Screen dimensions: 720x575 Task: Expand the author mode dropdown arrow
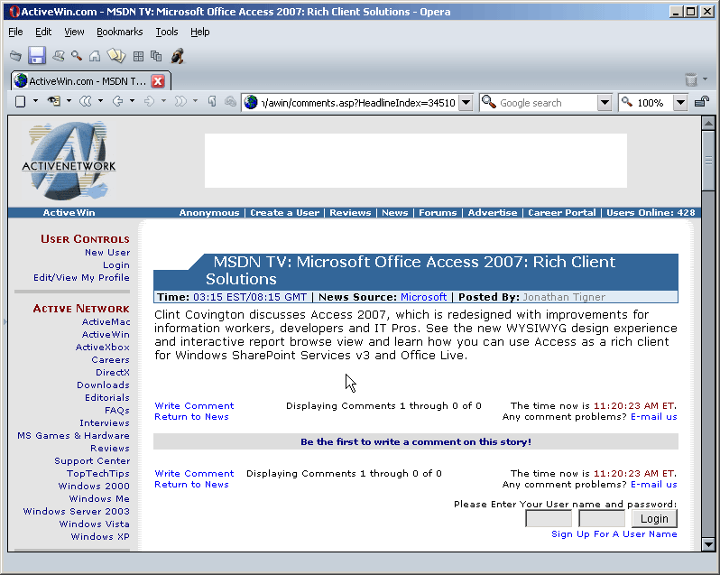coord(69,101)
